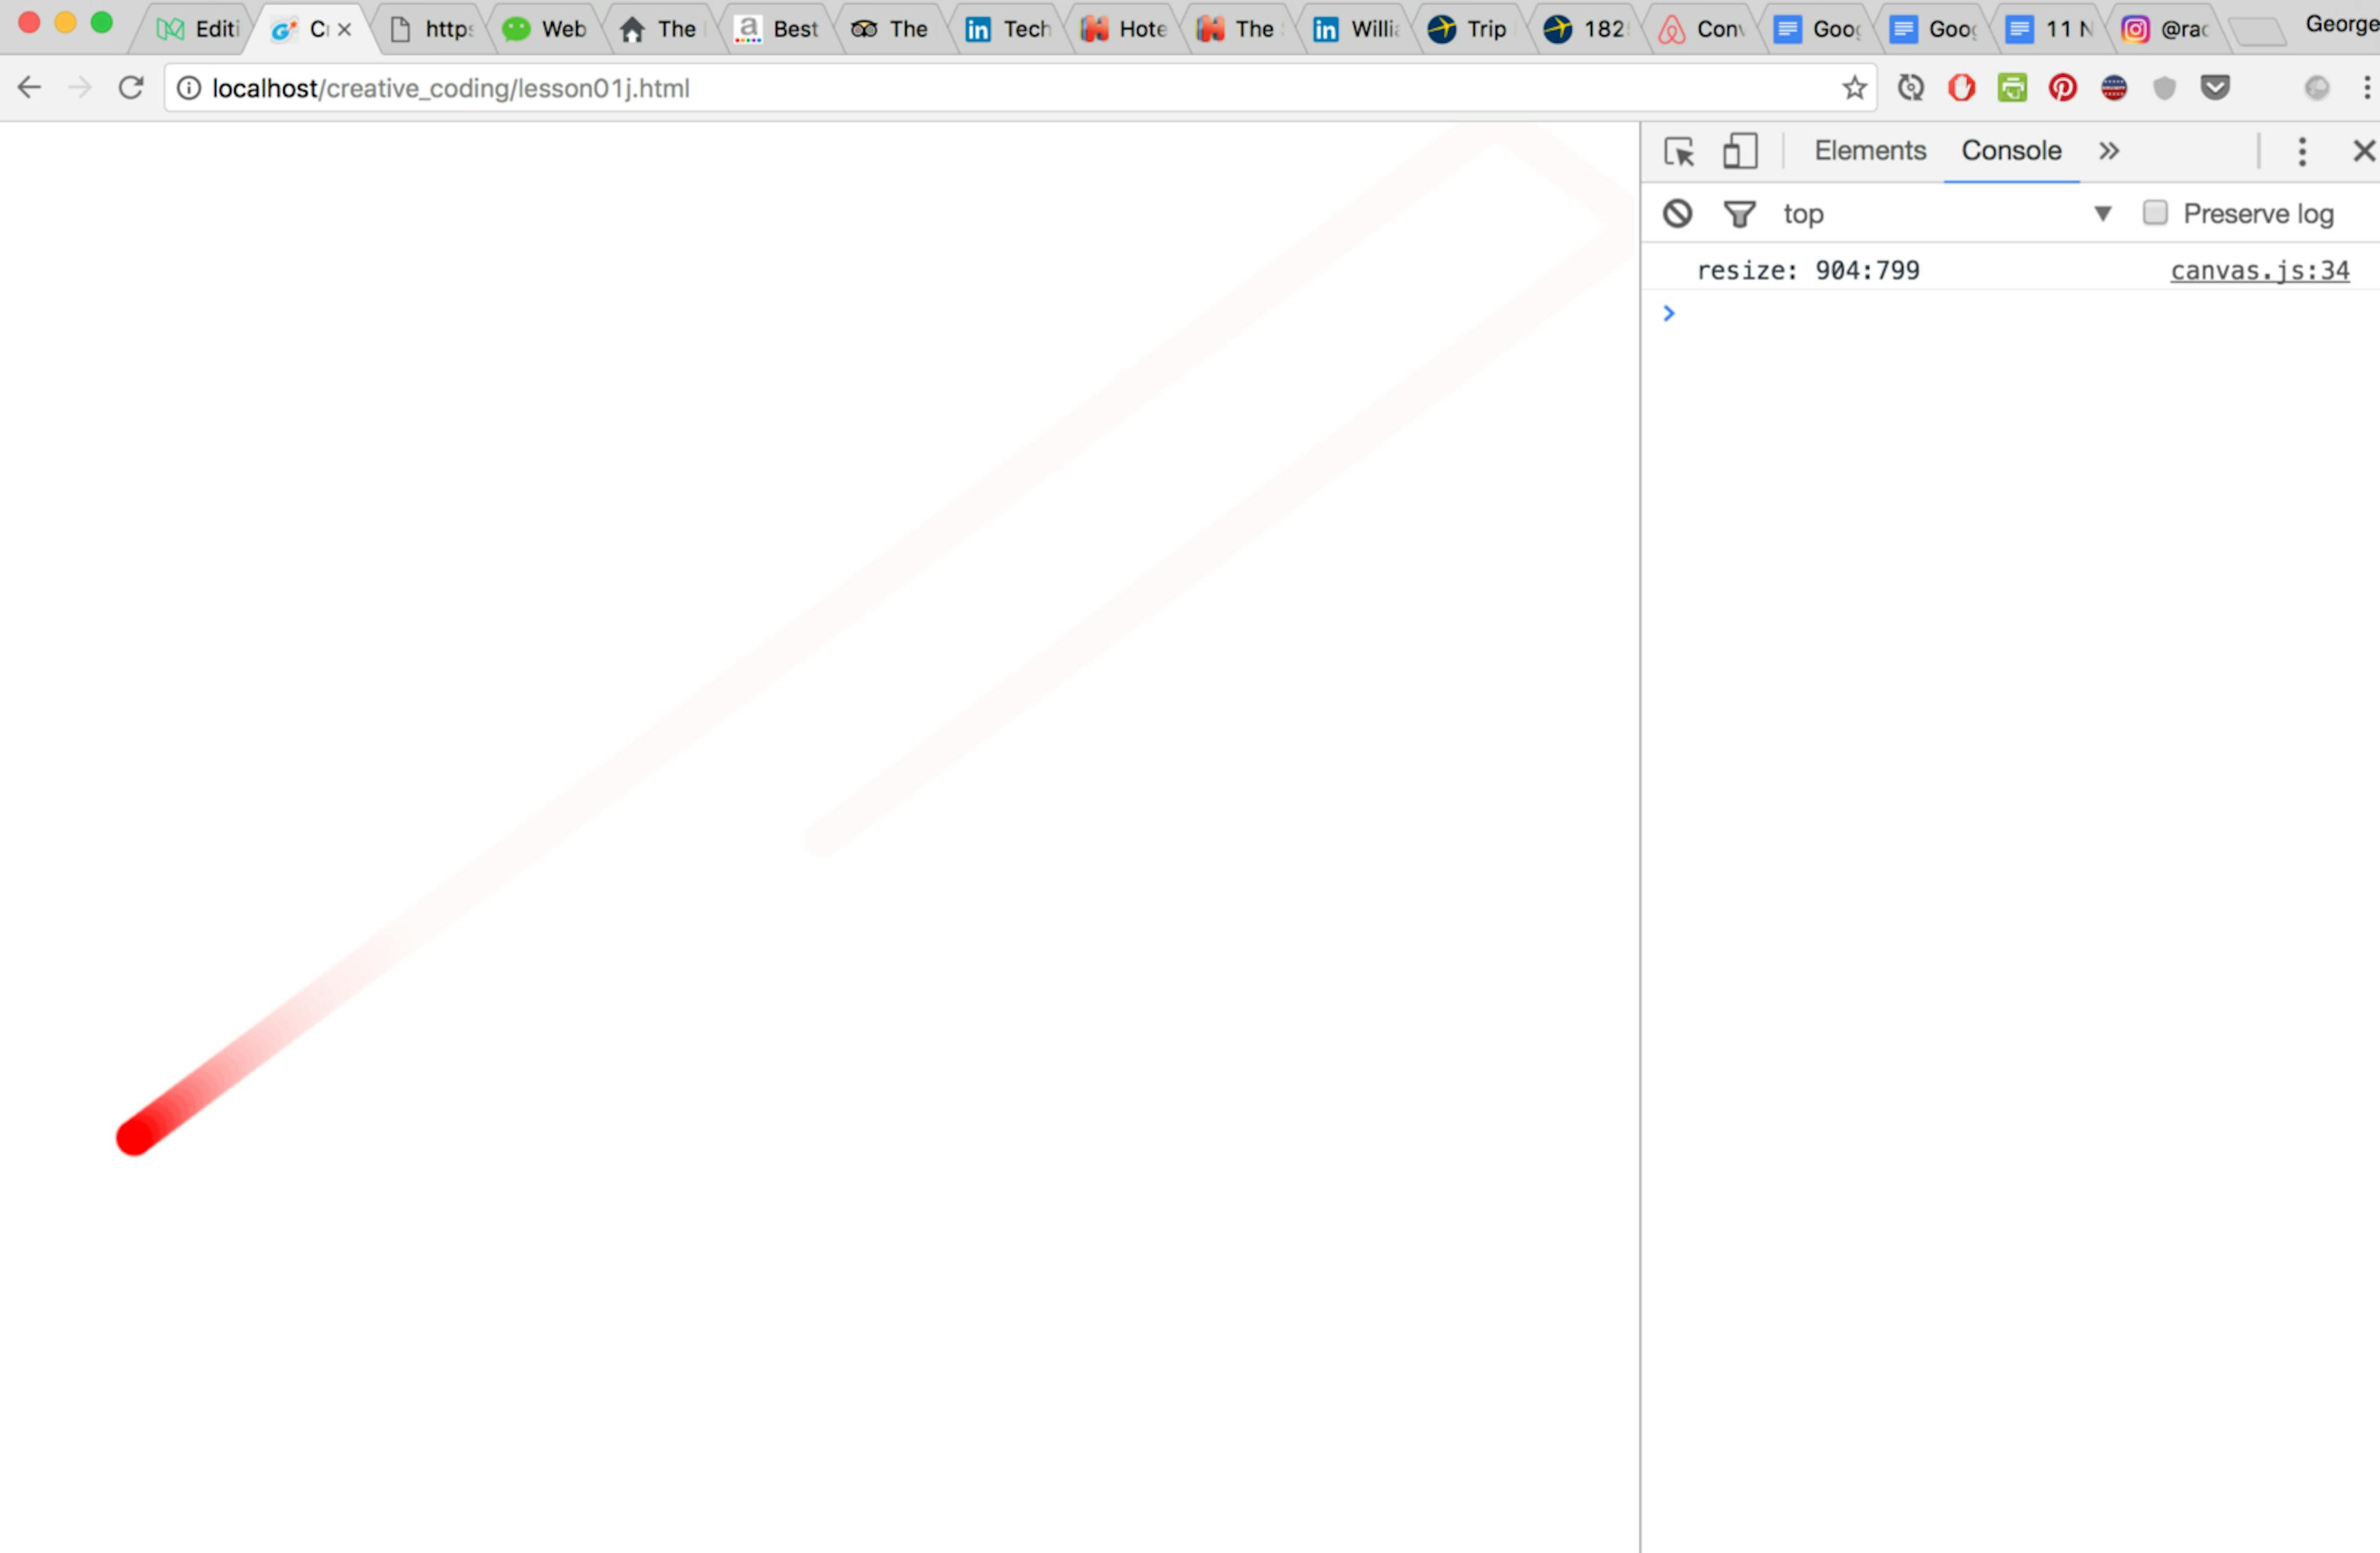Click the Pinterest extension icon
Viewport: 2380px width, 1553px height.
click(2062, 88)
